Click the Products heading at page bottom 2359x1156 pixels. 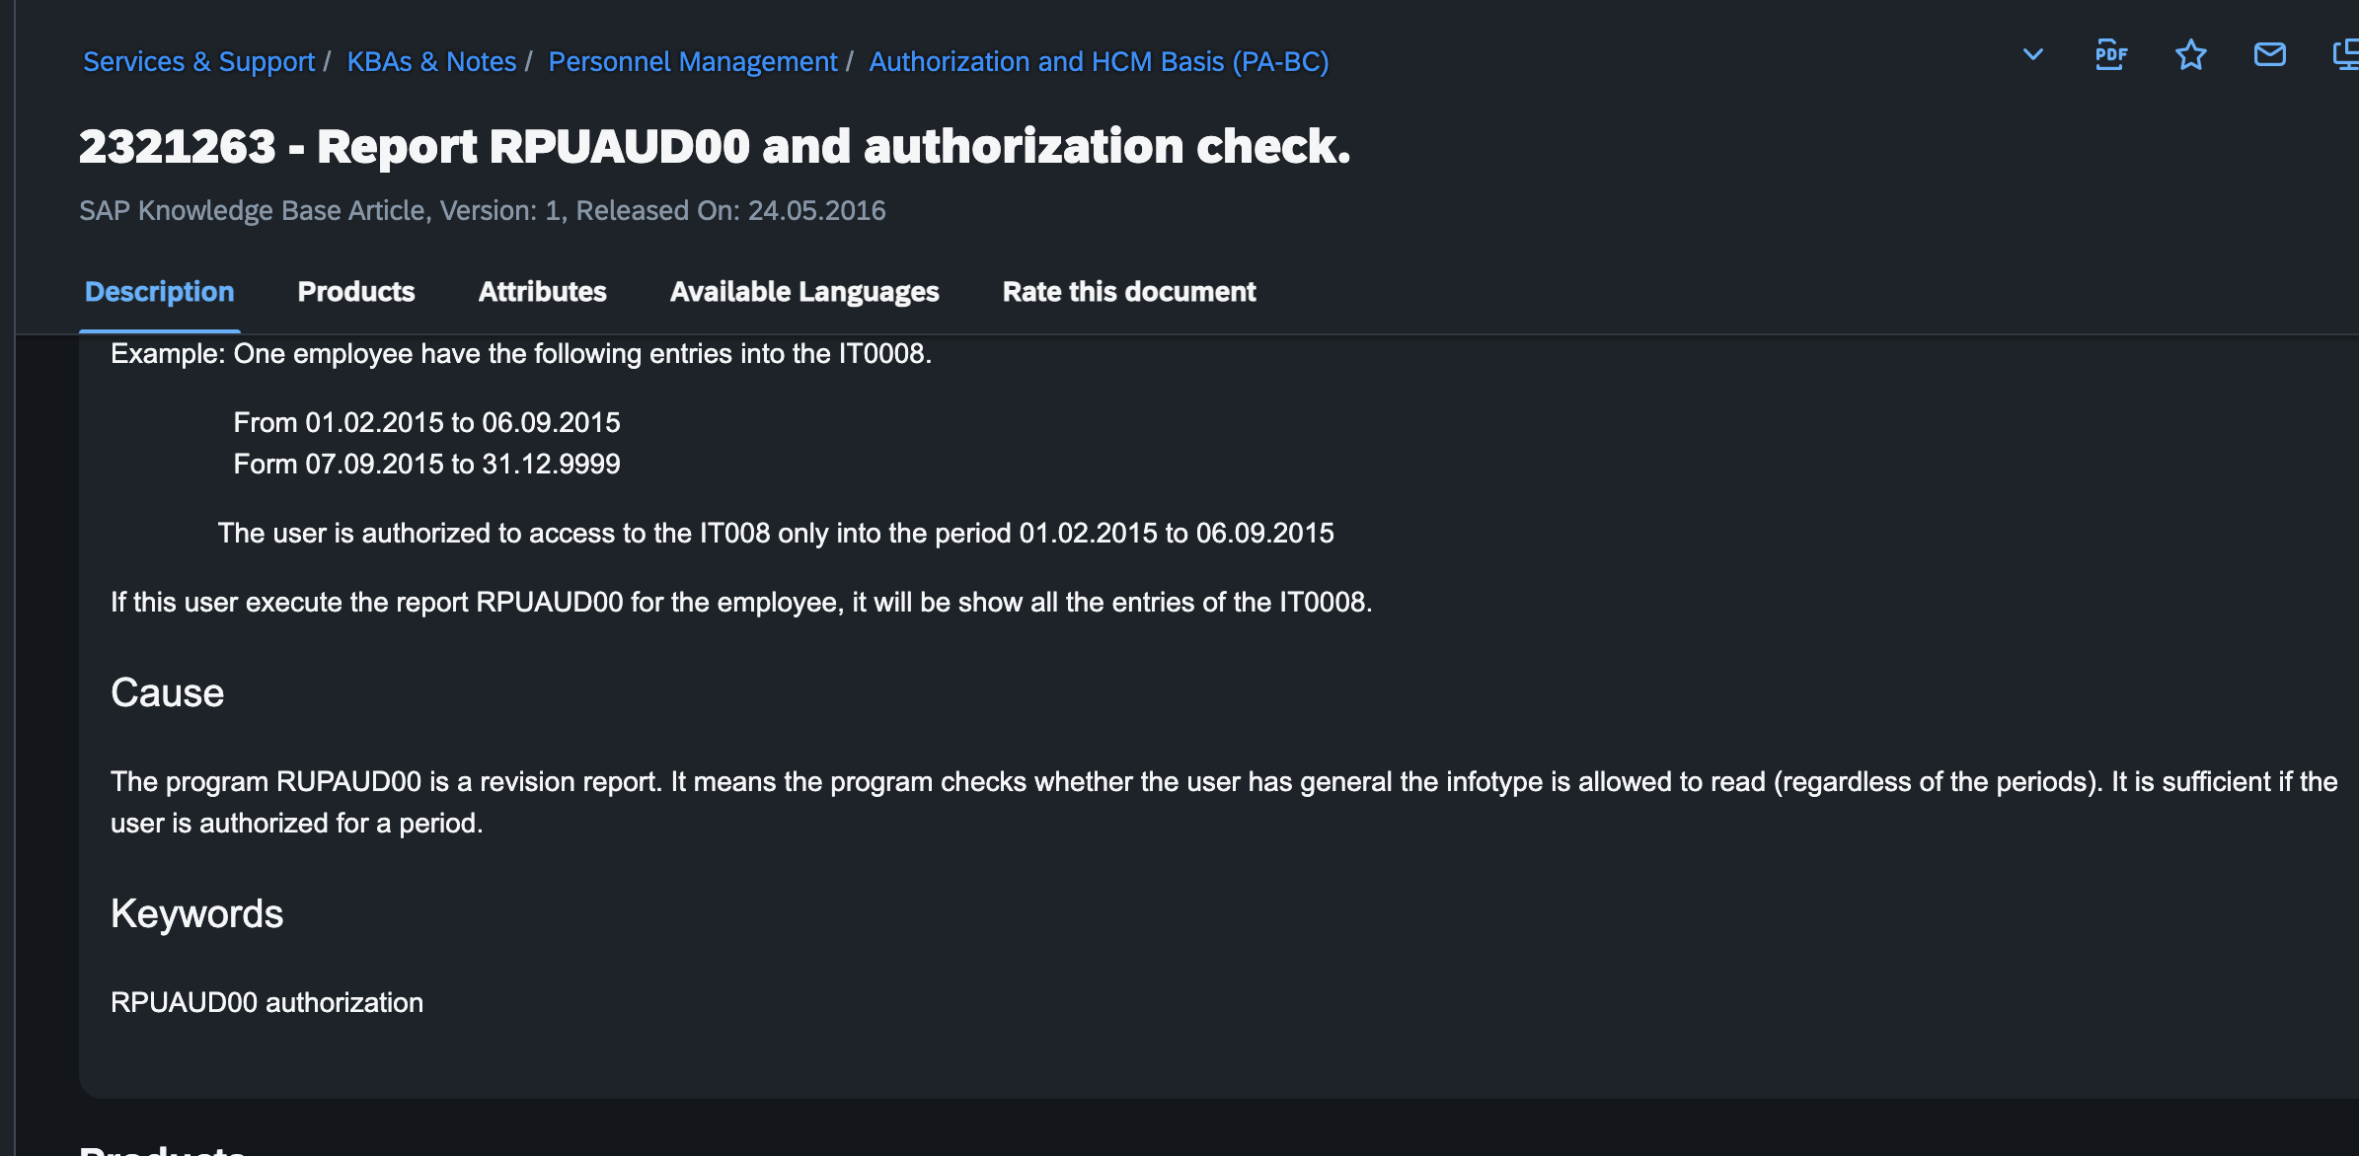click(163, 1150)
